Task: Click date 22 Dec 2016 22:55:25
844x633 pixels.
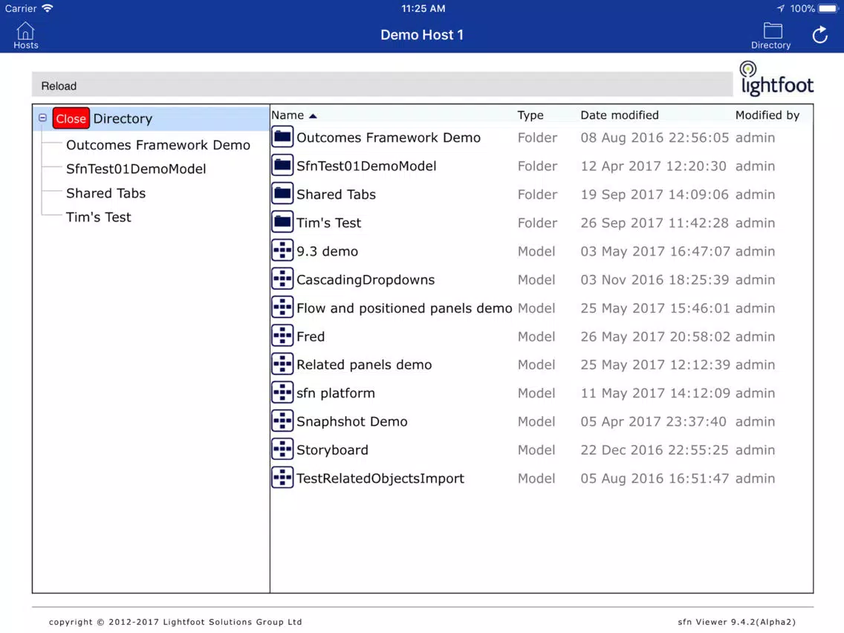Action: [x=655, y=450]
